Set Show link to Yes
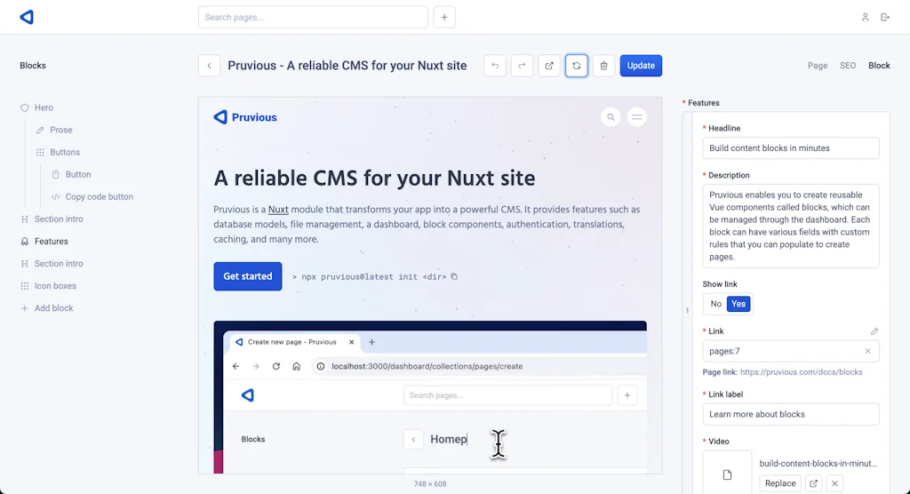This screenshot has height=494, width=910. (x=738, y=304)
